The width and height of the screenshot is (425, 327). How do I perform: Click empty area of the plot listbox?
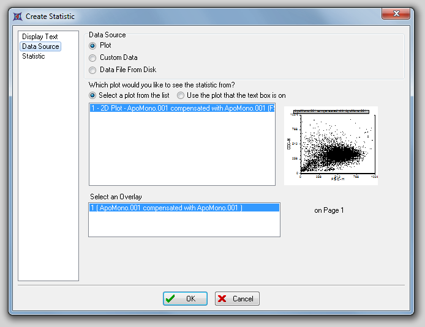pyautogui.click(x=182, y=149)
